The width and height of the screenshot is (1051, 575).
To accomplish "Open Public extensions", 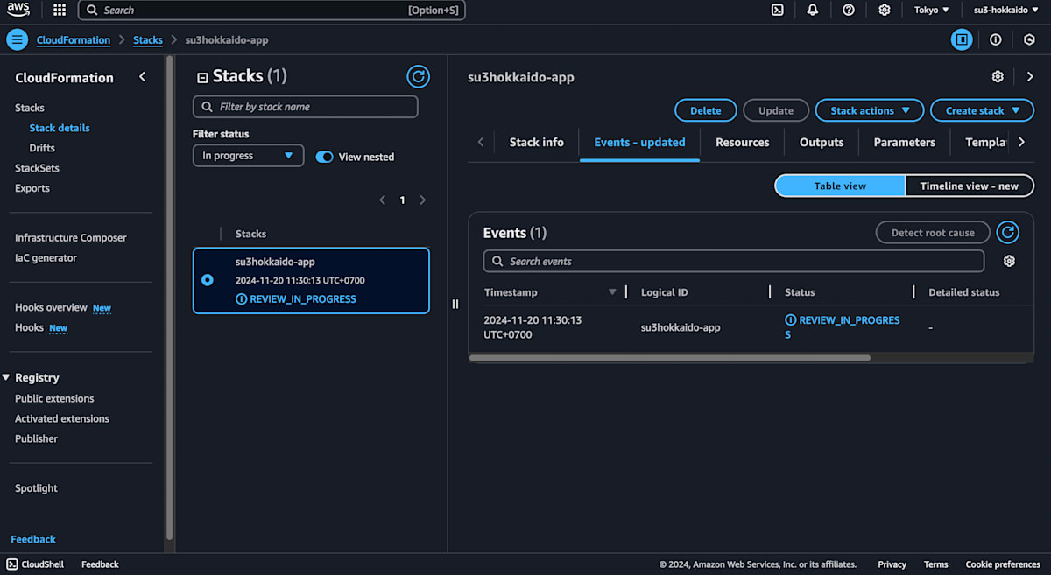I will click(54, 398).
